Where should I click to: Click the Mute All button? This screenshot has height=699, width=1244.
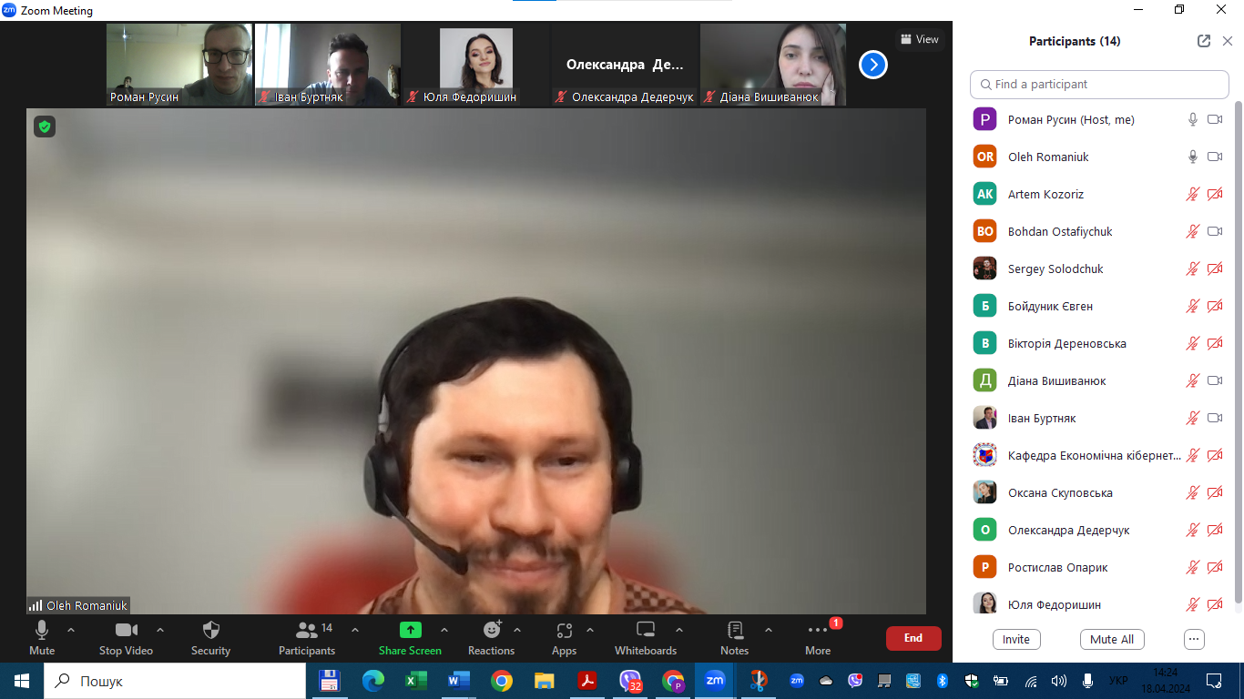(1112, 639)
